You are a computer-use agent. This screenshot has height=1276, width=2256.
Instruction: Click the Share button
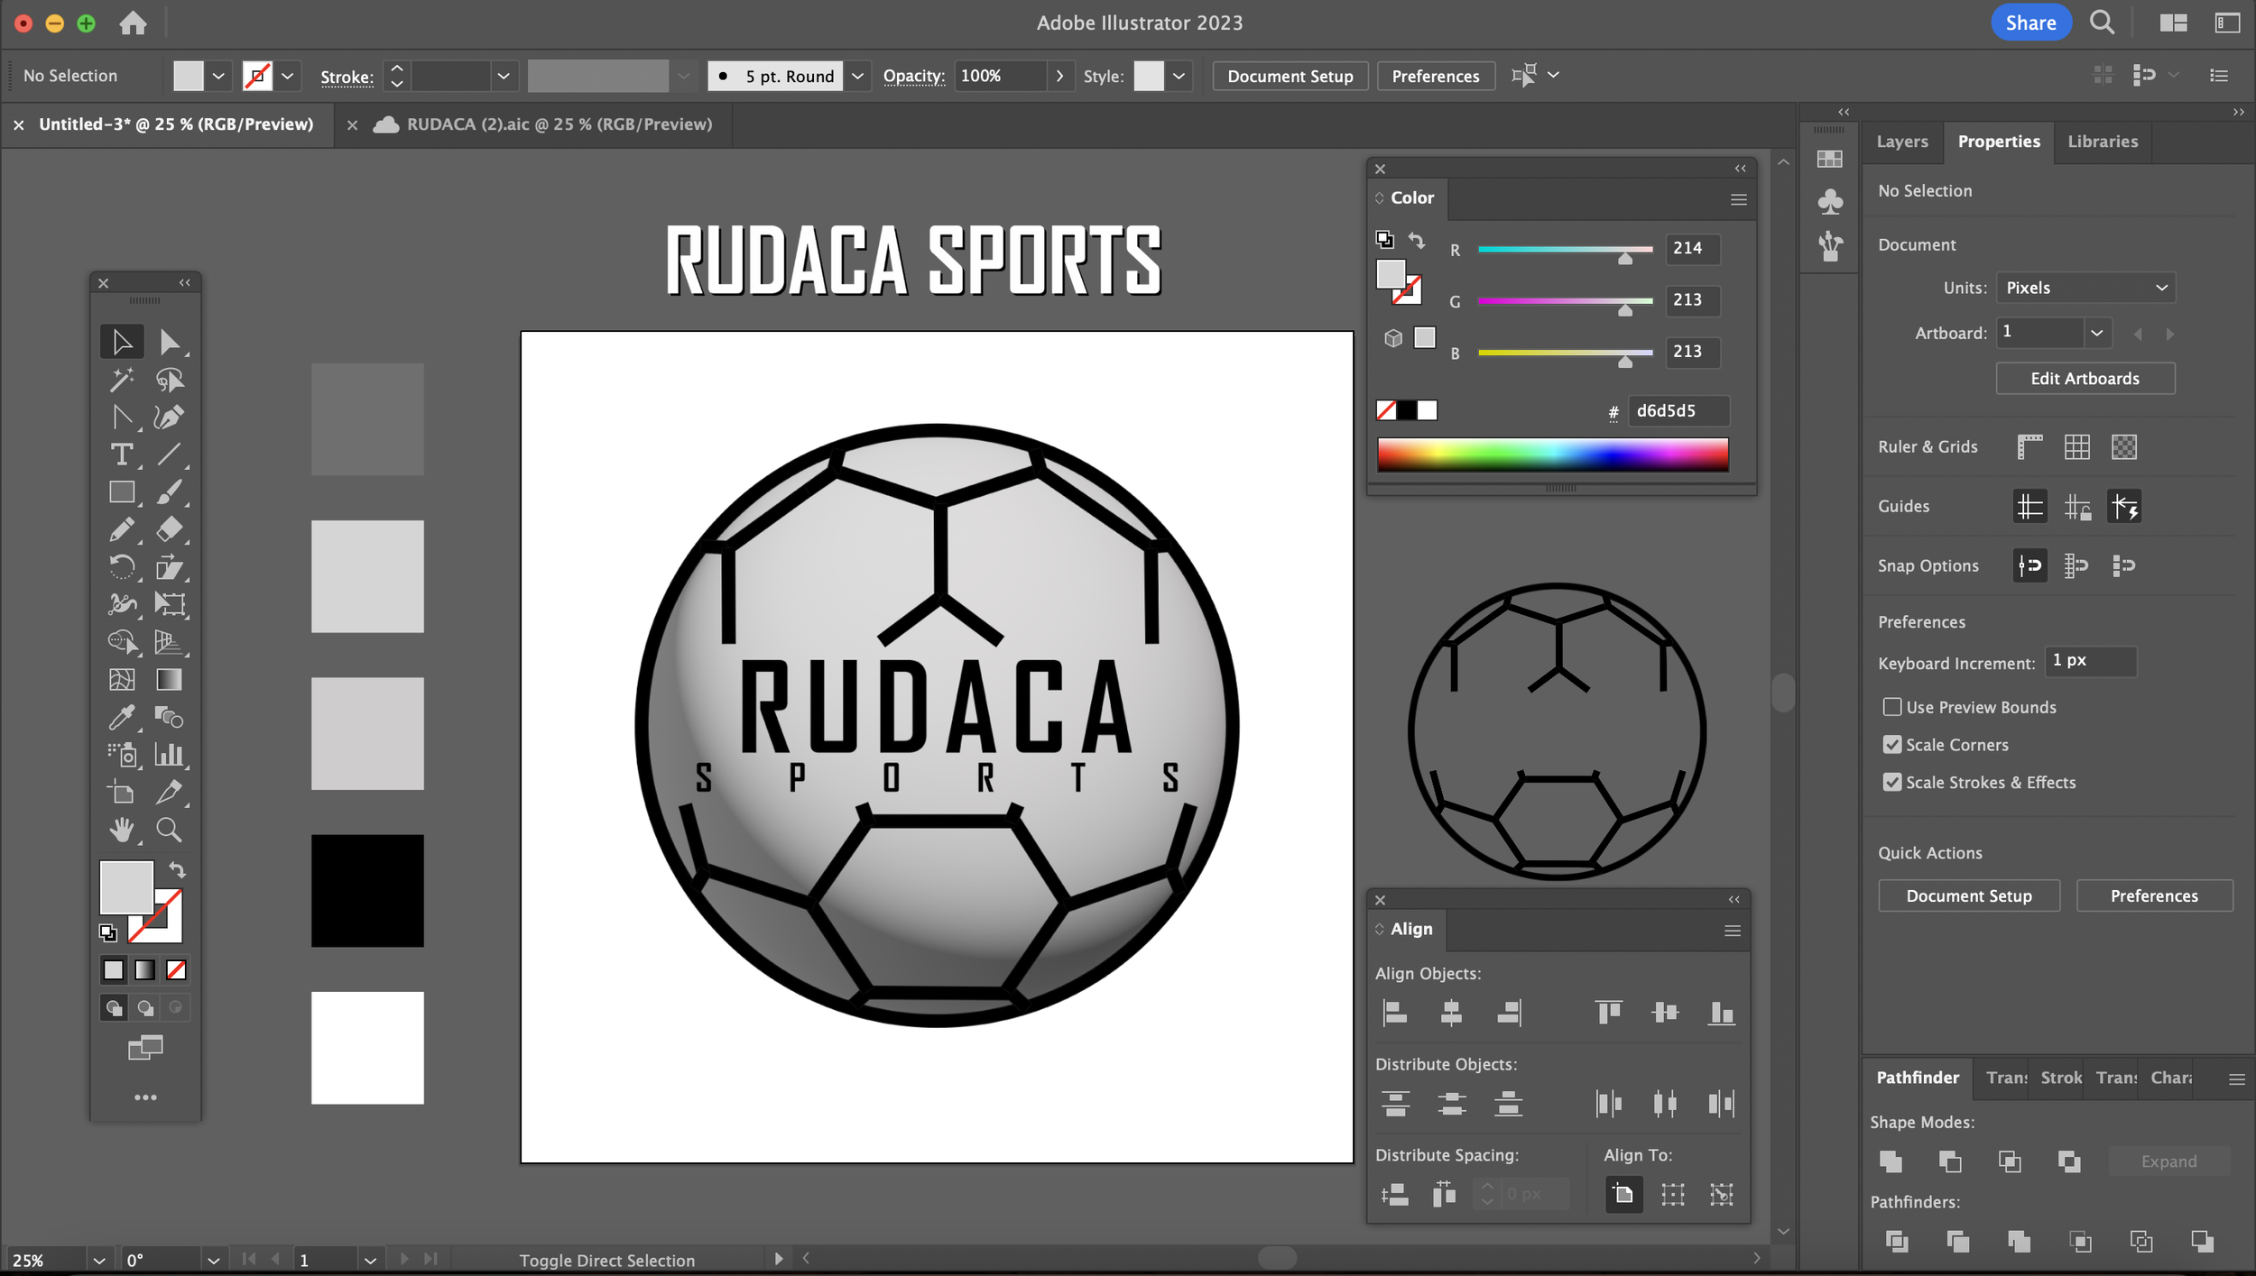point(2030,23)
